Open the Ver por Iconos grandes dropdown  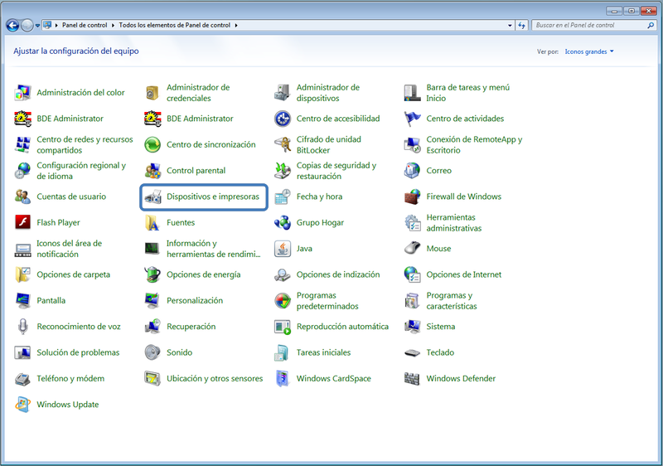click(589, 51)
